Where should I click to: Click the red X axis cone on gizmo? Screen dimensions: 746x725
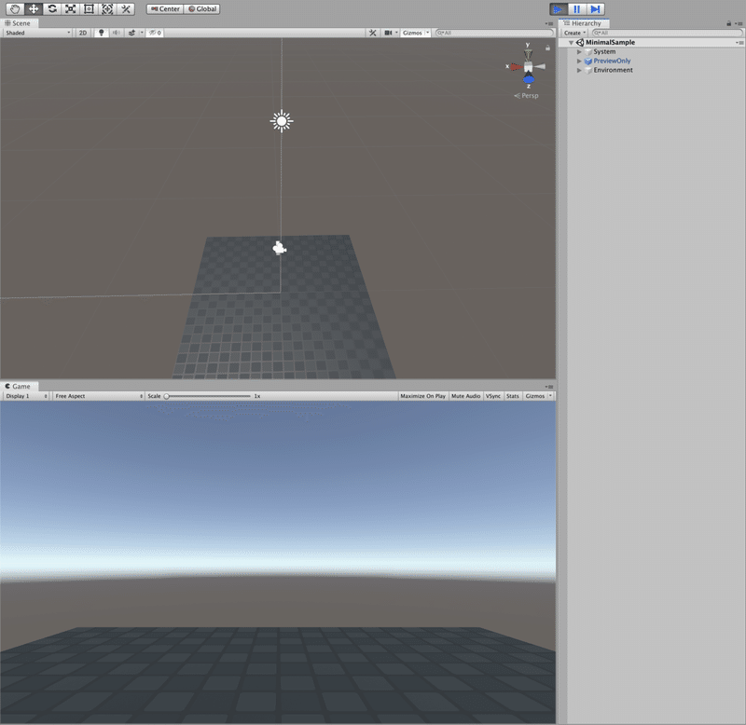coord(516,67)
